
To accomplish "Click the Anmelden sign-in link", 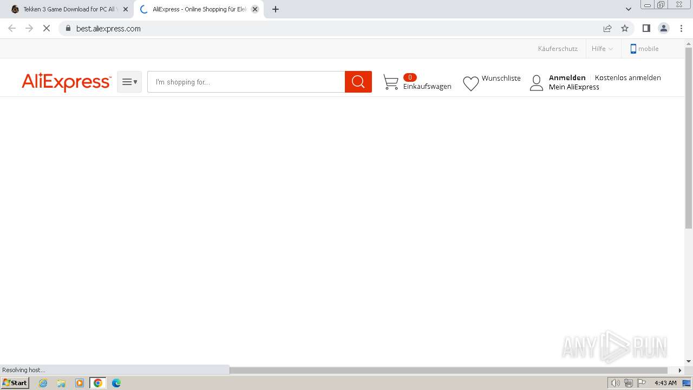I will pos(567,77).
